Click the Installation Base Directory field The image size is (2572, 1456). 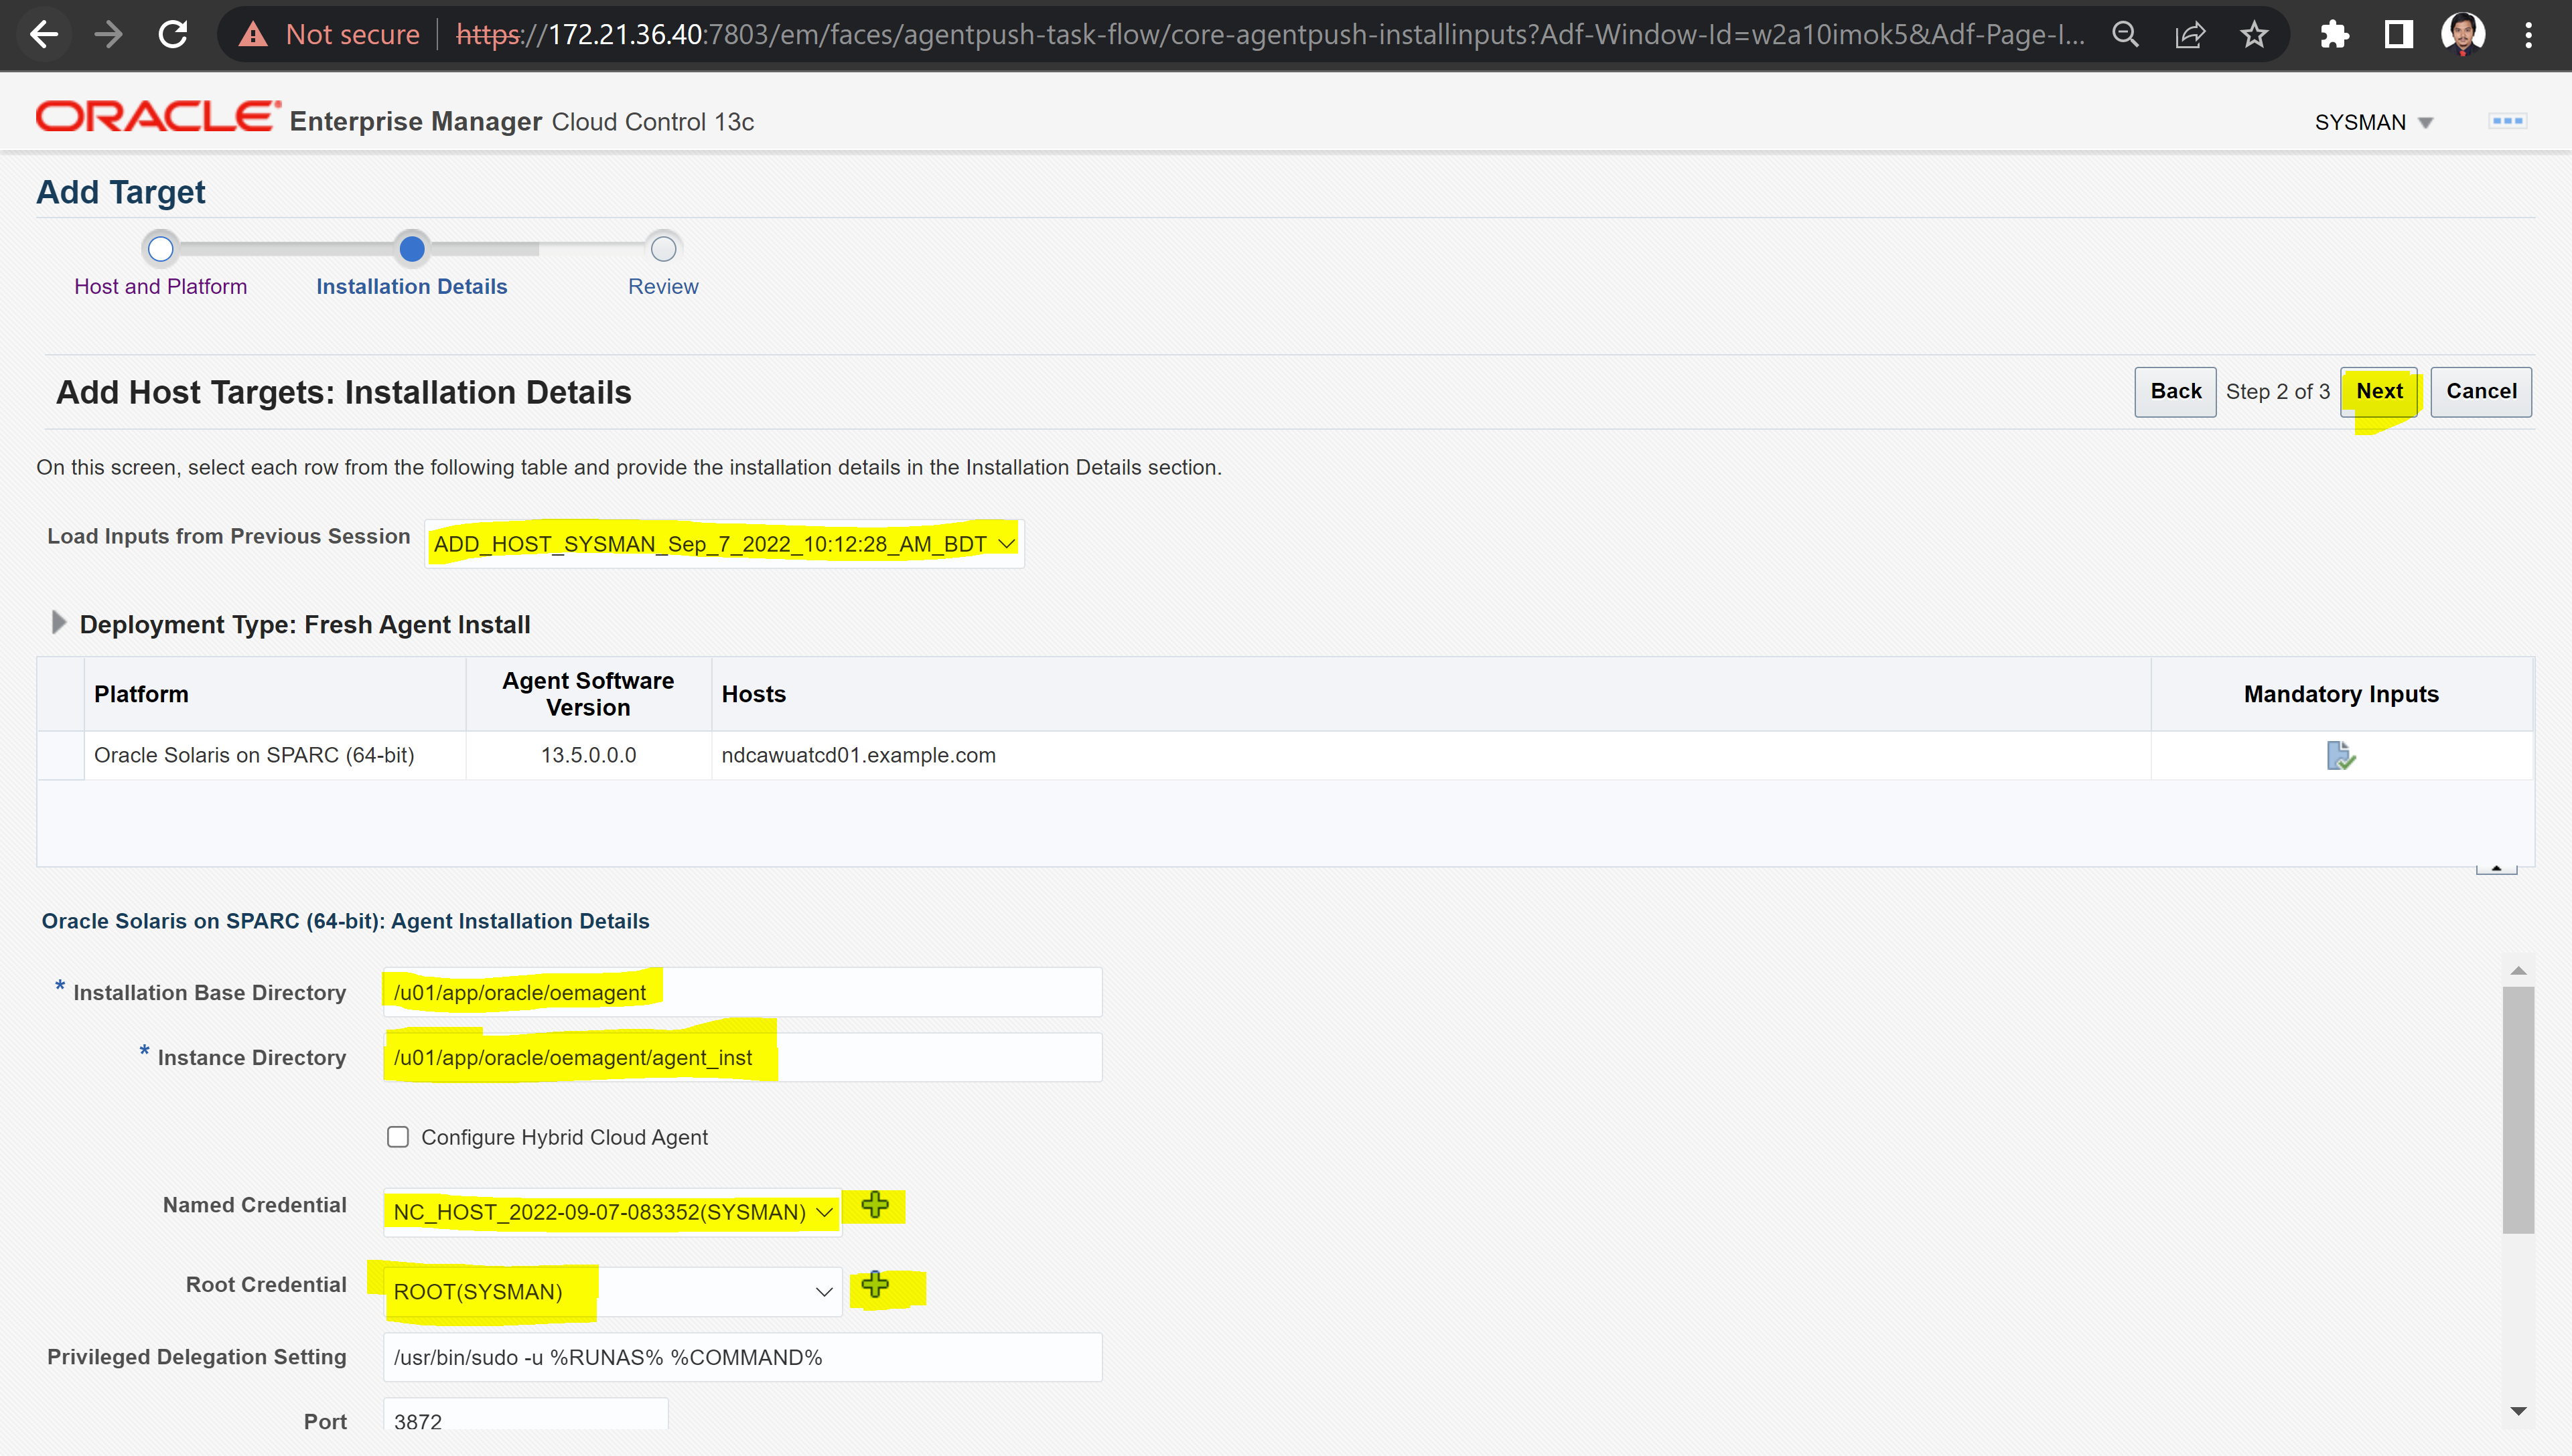tap(742, 992)
